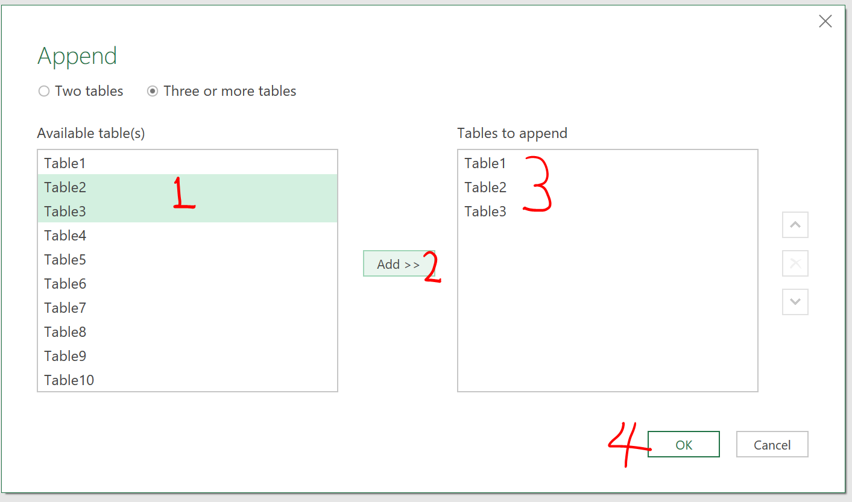
Task: Select Table1 in Available tables list
Action: (x=65, y=163)
